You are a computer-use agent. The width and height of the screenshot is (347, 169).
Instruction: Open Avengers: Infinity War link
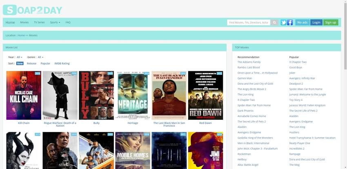point(302,78)
